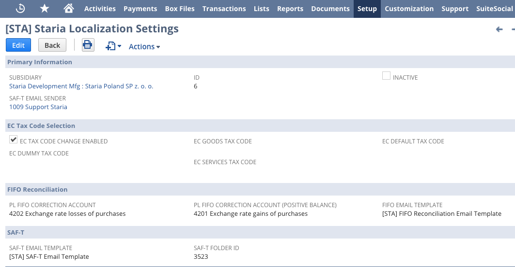Toggle the Inactive checkbox

pyautogui.click(x=386, y=76)
